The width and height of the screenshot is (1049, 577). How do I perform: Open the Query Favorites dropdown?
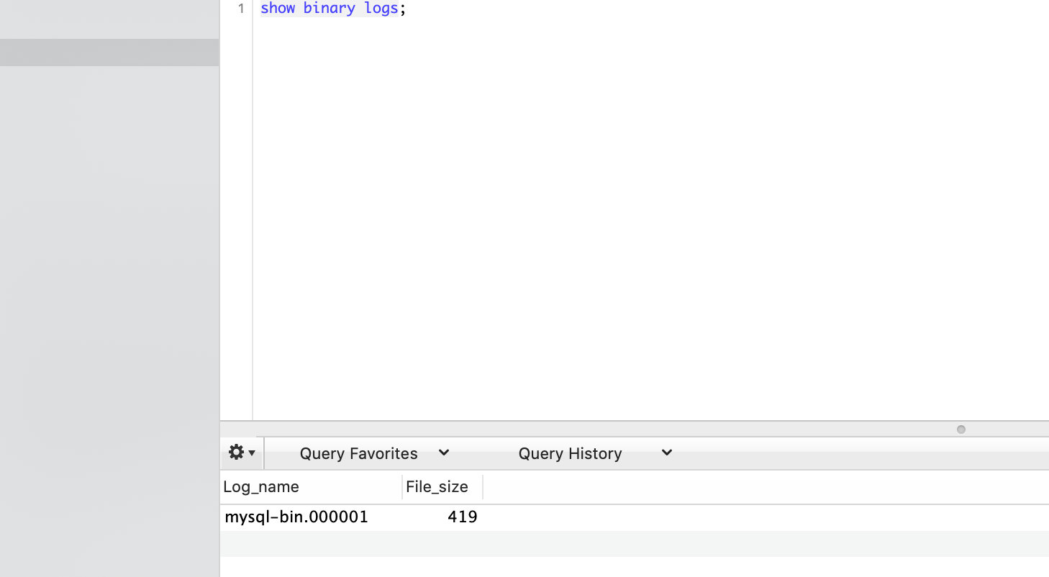(x=374, y=453)
